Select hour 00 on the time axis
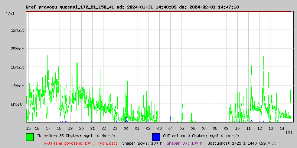Viewport: 297px width, 148px height. (126, 128)
